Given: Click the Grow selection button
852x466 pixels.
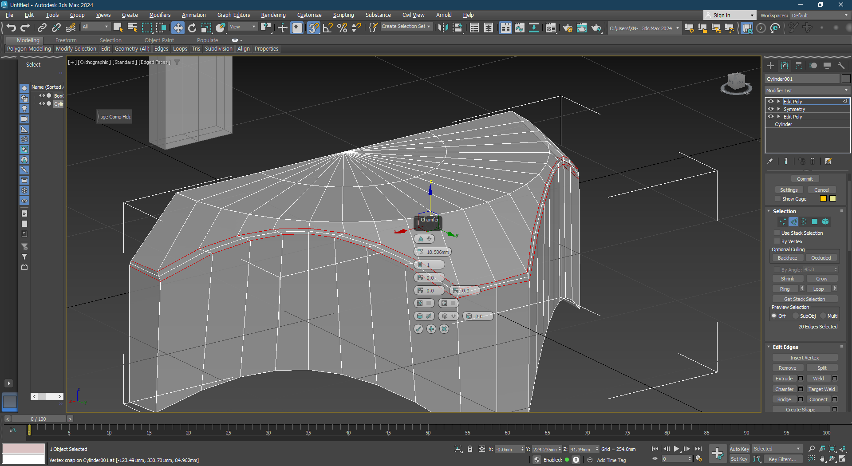Looking at the screenshot, I should (821, 279).
